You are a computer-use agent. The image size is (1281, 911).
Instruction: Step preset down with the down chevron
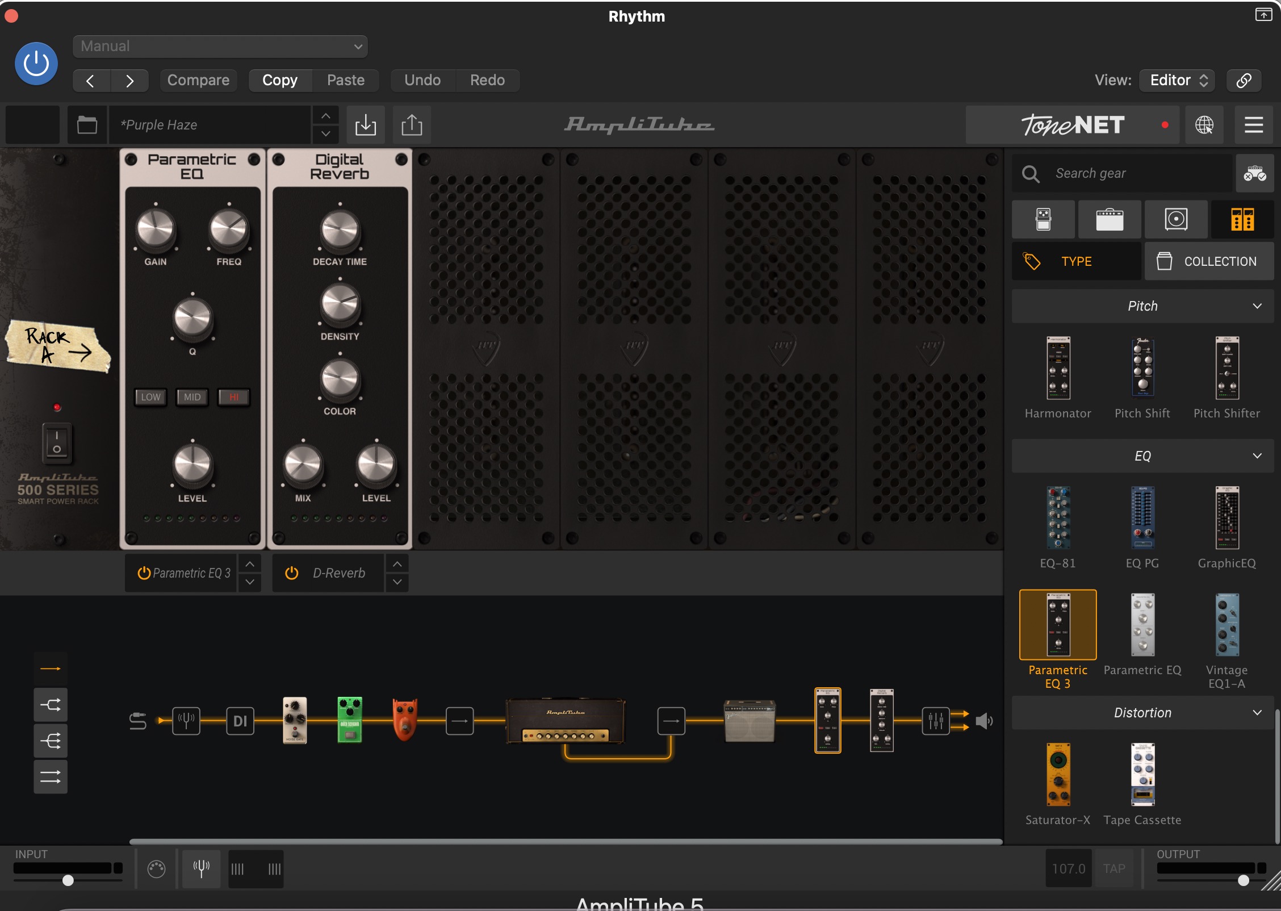tap(325, 134)
